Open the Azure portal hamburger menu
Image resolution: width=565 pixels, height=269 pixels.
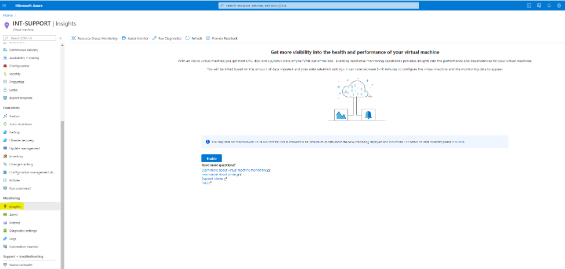coord(4,5)
